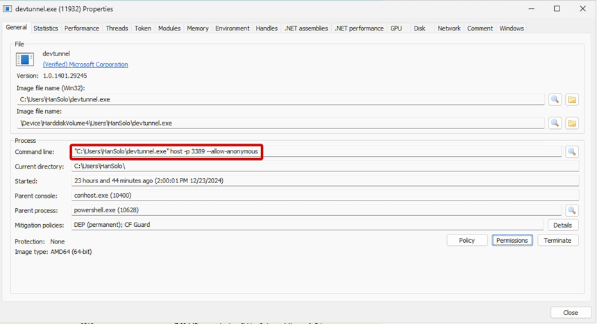The width and height of the screenshot is (597, 324).
Task: Click the version text 1.0.1401.29245
Action: pyautogui.click(x=65, y=76)
